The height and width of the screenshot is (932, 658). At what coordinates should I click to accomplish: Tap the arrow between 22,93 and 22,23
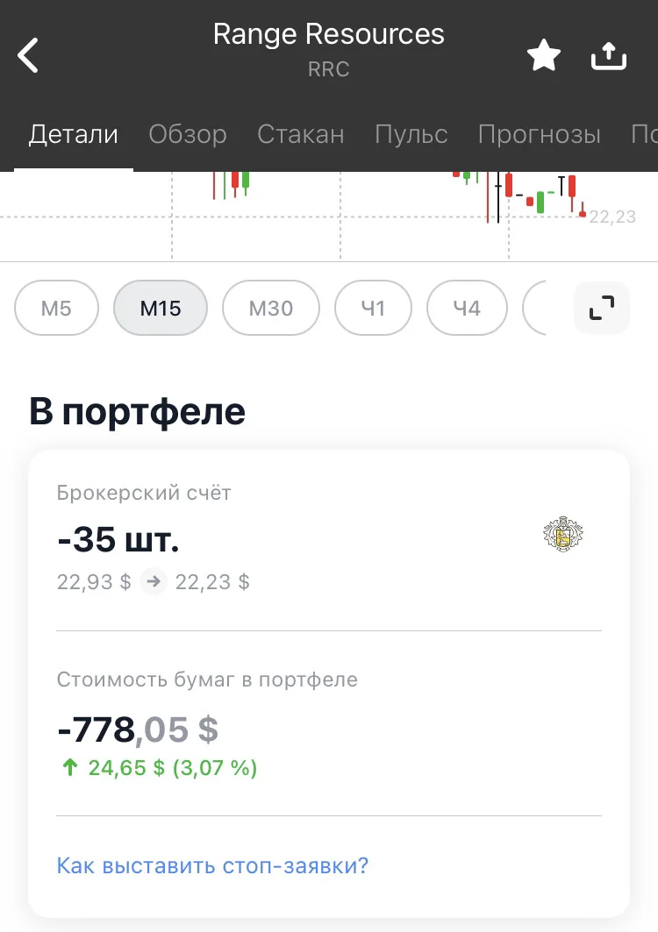pyautogui.click(x=154, y=581)
